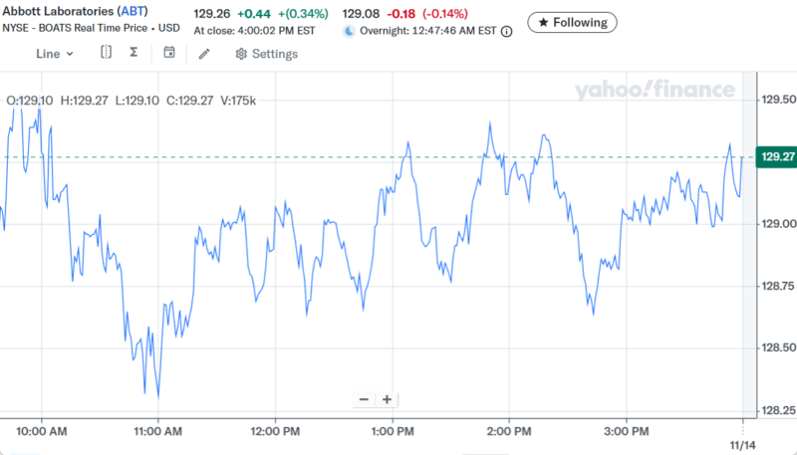Click the ABT ticker symbol link
The width and height of the screenshot is (797, 455).
point(133,13)
